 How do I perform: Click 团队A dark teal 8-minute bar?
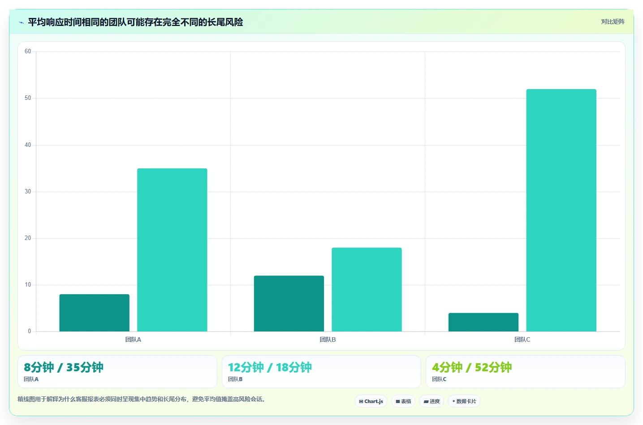95,313
